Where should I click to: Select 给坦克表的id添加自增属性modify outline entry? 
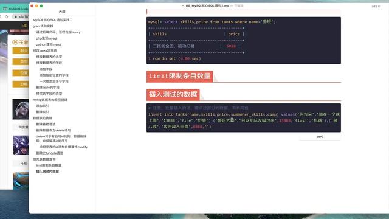pyautogui.click(x=63, y=147)
